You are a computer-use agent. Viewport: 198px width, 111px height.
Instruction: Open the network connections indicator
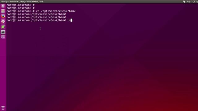pos(184,2)
